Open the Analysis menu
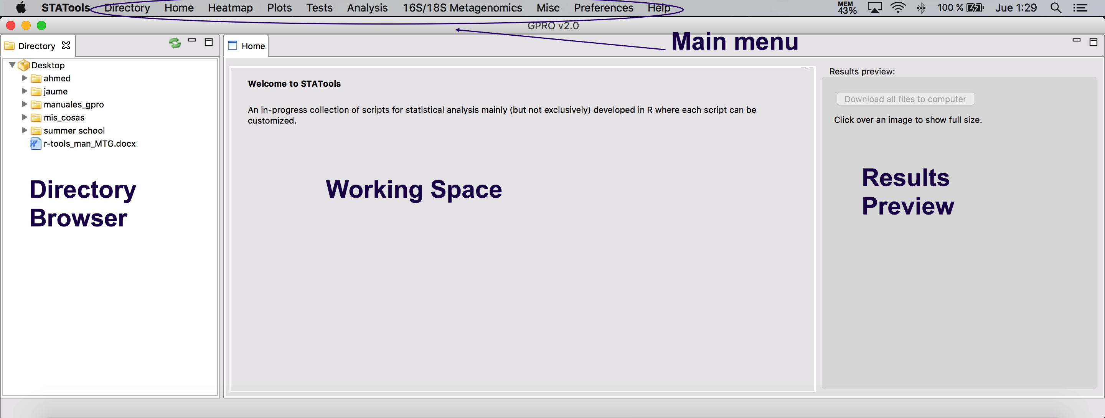 click(x=367, y=8)
